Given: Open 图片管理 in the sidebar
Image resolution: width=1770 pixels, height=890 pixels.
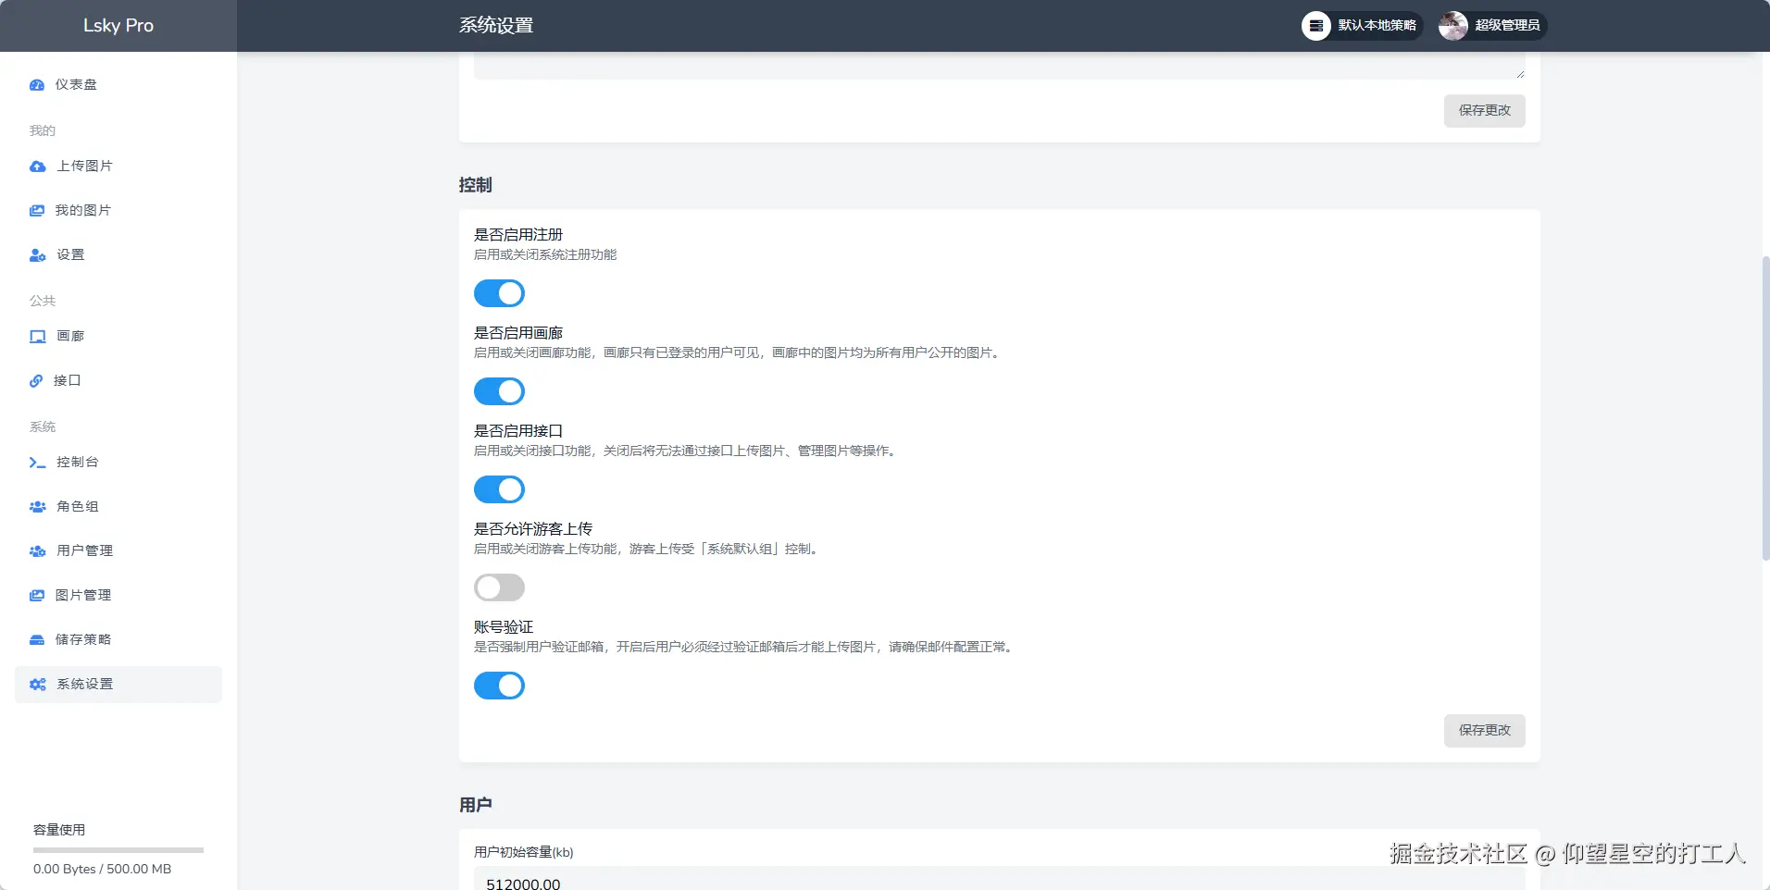Looking at the screenshot, I should pos(118,596).
